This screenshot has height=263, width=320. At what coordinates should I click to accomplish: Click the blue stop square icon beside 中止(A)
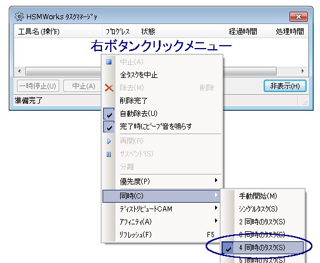109,62
